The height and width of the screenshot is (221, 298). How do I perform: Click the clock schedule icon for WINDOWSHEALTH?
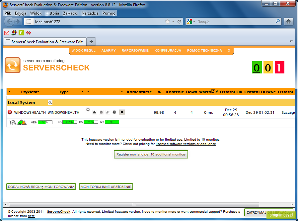click(x=114, y=112)
